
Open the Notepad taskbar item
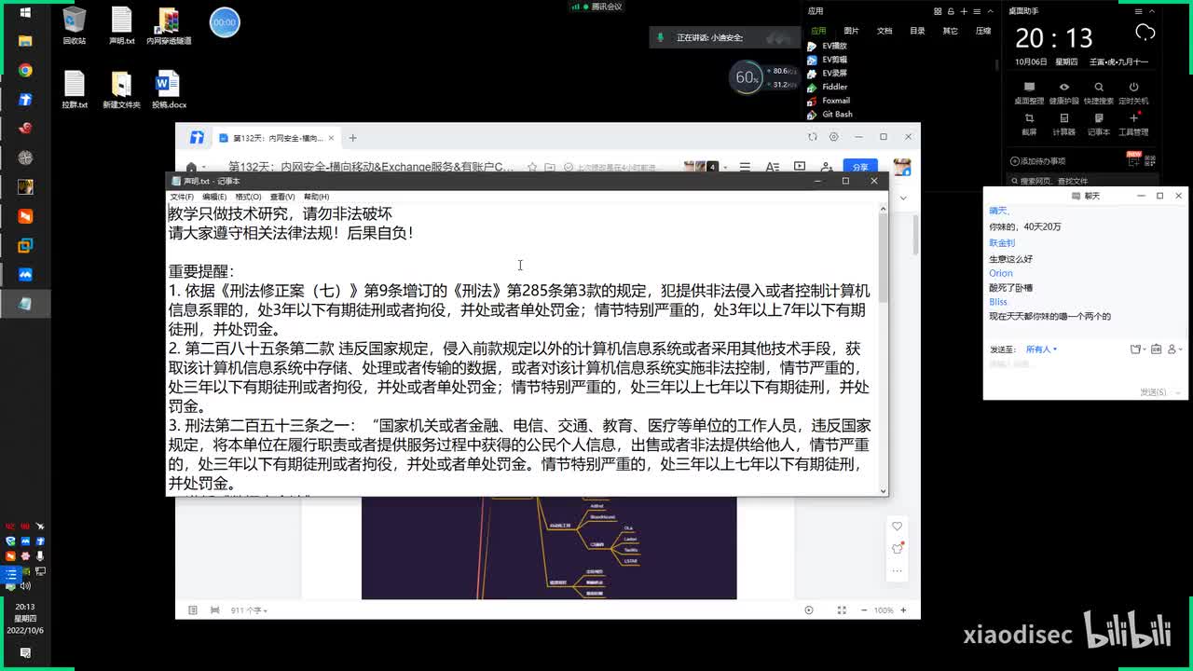tap(25, 304)
